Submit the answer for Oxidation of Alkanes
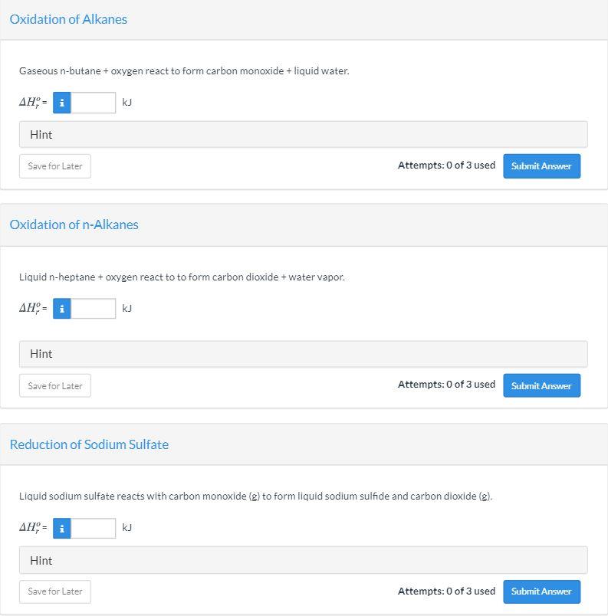The image size is (608, 616). [x=541, y=165]
